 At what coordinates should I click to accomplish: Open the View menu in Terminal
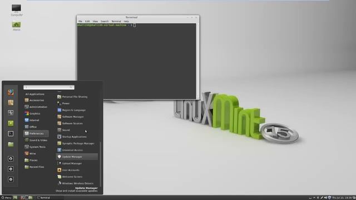coord(95,21)
